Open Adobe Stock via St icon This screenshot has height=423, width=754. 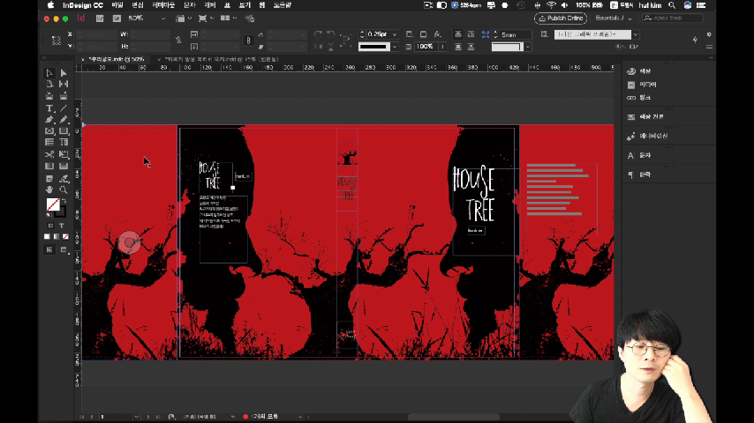coord(117,19)
